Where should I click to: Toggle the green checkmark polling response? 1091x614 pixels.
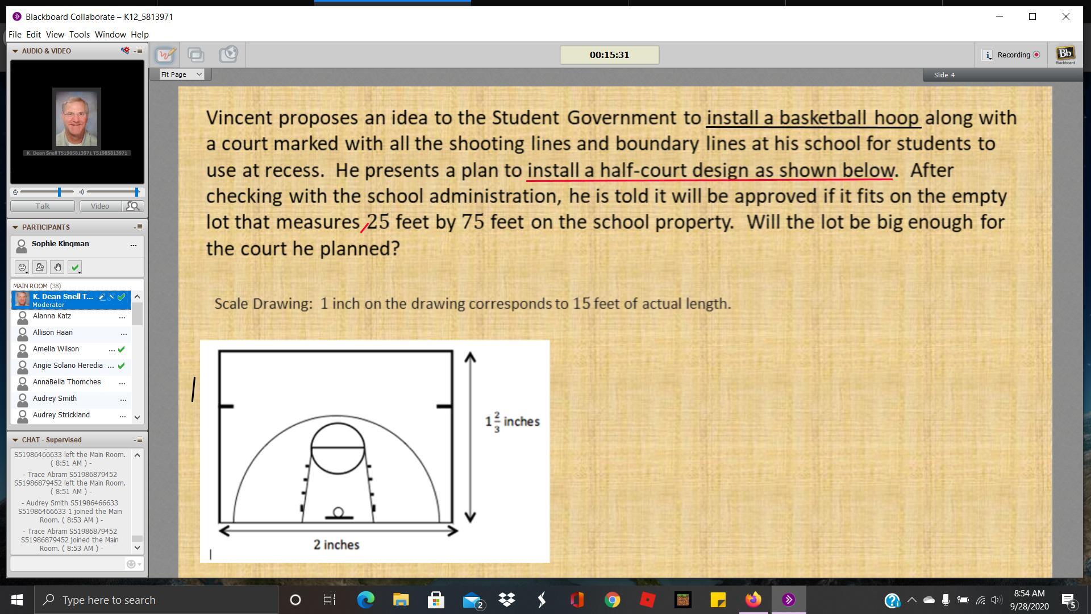pyautogui.click(x=75, y=267)
